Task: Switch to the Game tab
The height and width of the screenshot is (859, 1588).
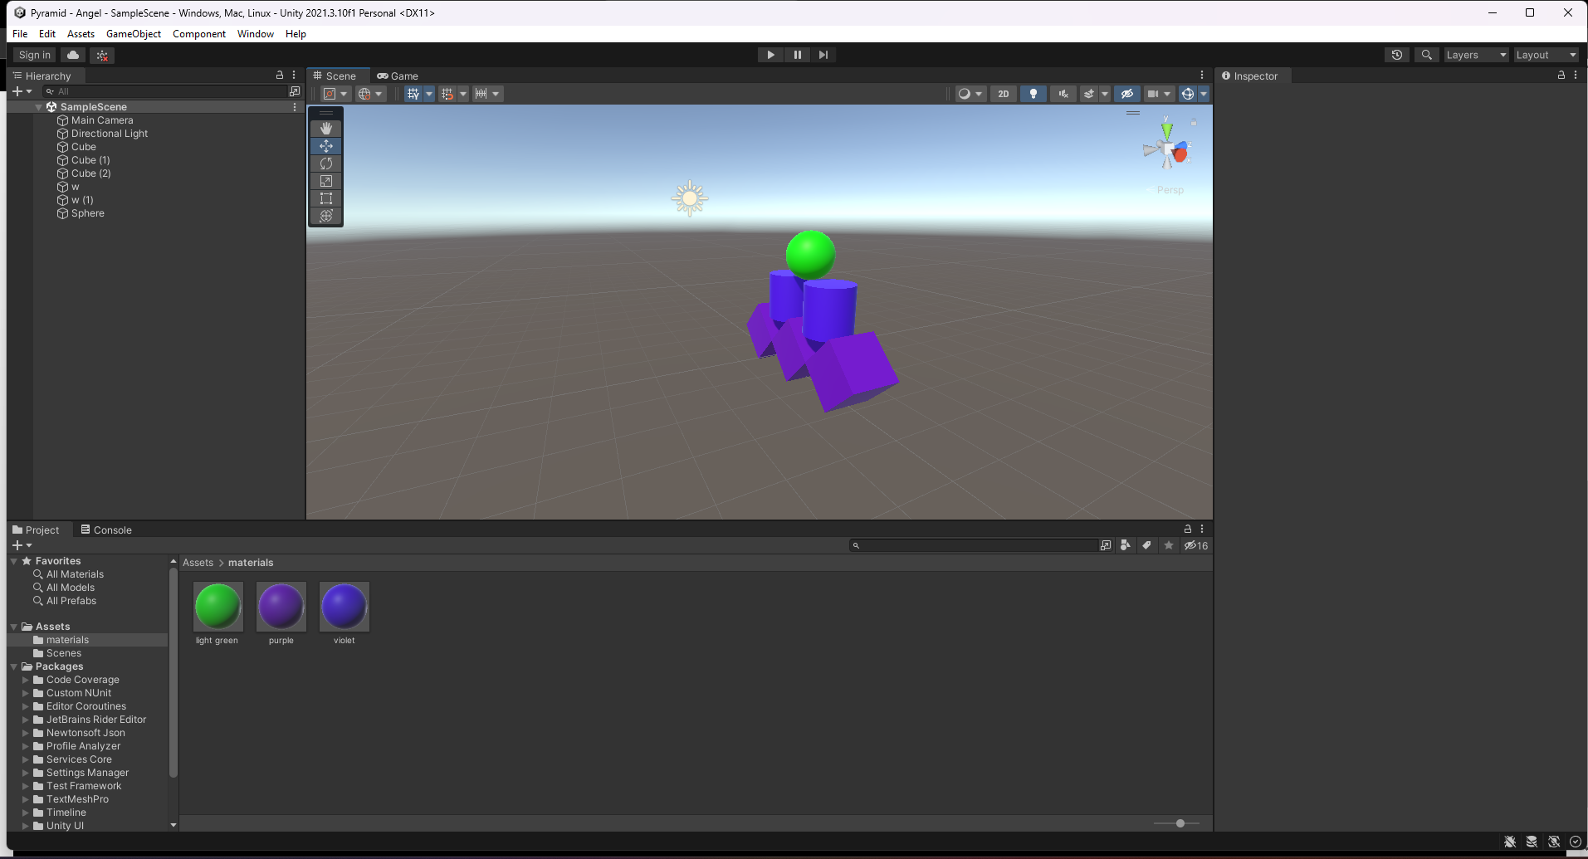Action: pos(398,76)
